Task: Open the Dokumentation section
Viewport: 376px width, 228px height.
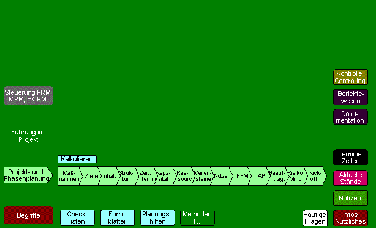Action: 350,117
